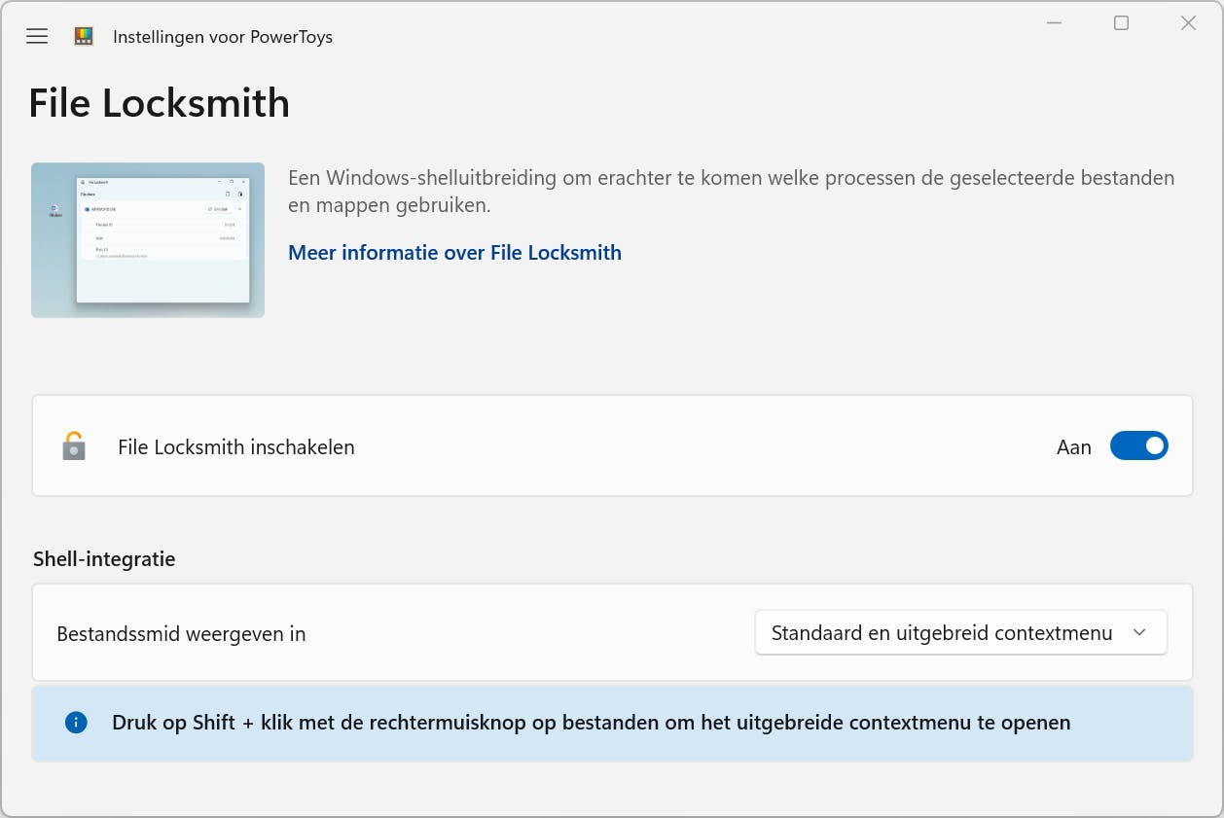Click the 'Bestandssmid weergeven in' label
Screen dimensions: 1224x818
182,634
